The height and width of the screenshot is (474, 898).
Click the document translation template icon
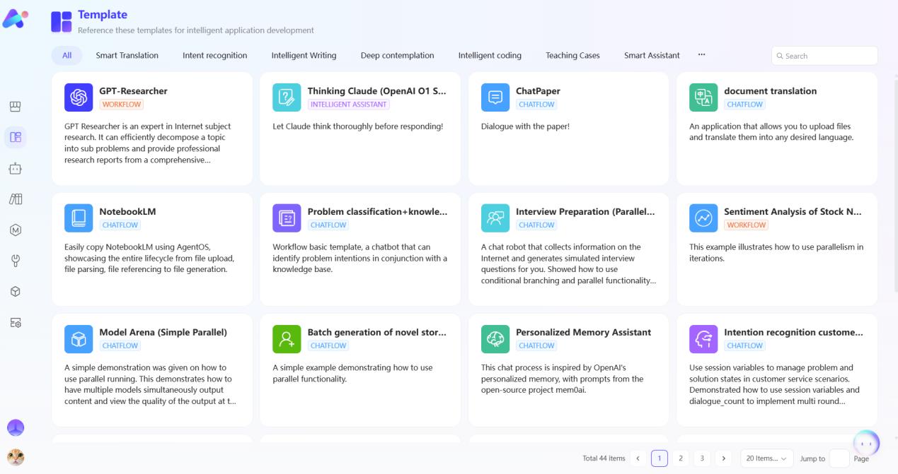point(703,97)
